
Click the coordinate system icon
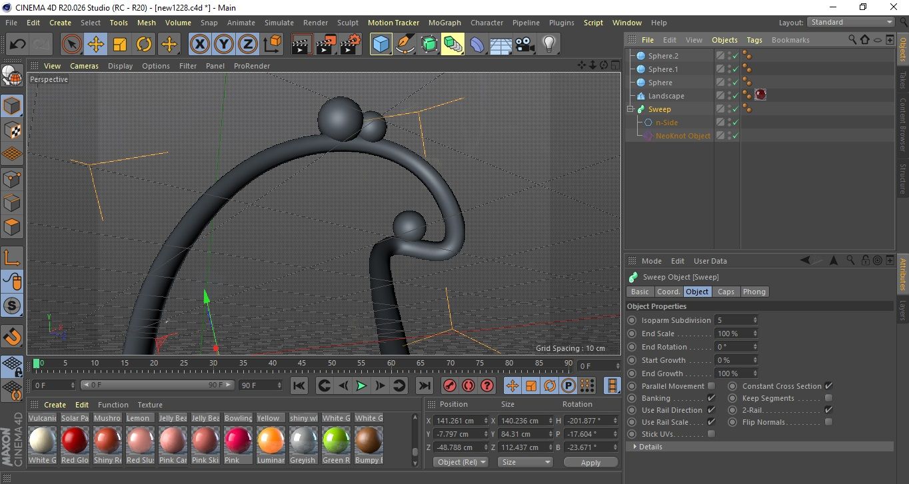(273, 45)
